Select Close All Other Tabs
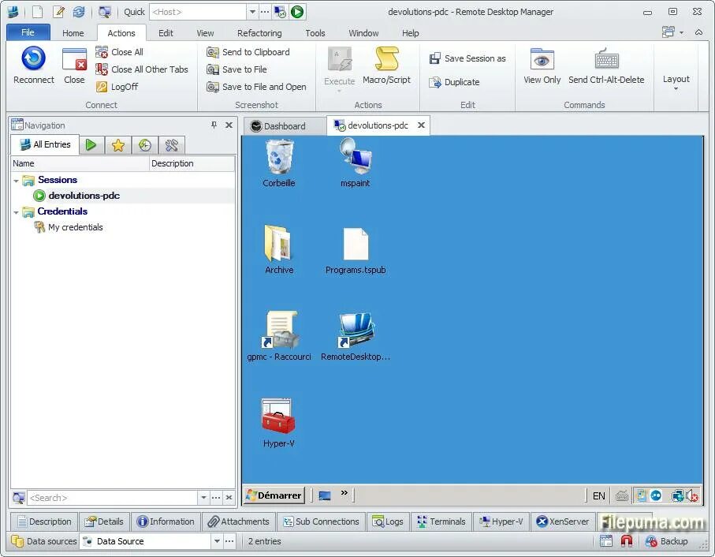 142,69
